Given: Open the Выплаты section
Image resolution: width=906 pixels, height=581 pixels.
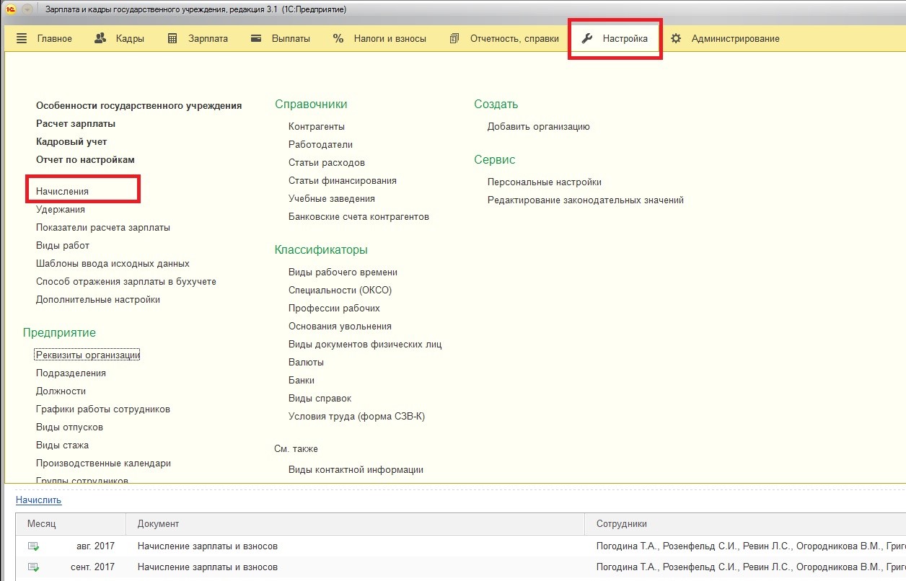Looking at the screenshot, I should pyautogui.click(x=291, y=39).
